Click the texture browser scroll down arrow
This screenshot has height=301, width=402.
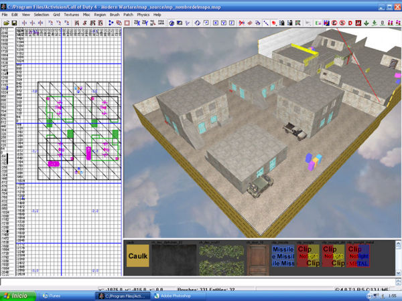[x=398, y=273]
